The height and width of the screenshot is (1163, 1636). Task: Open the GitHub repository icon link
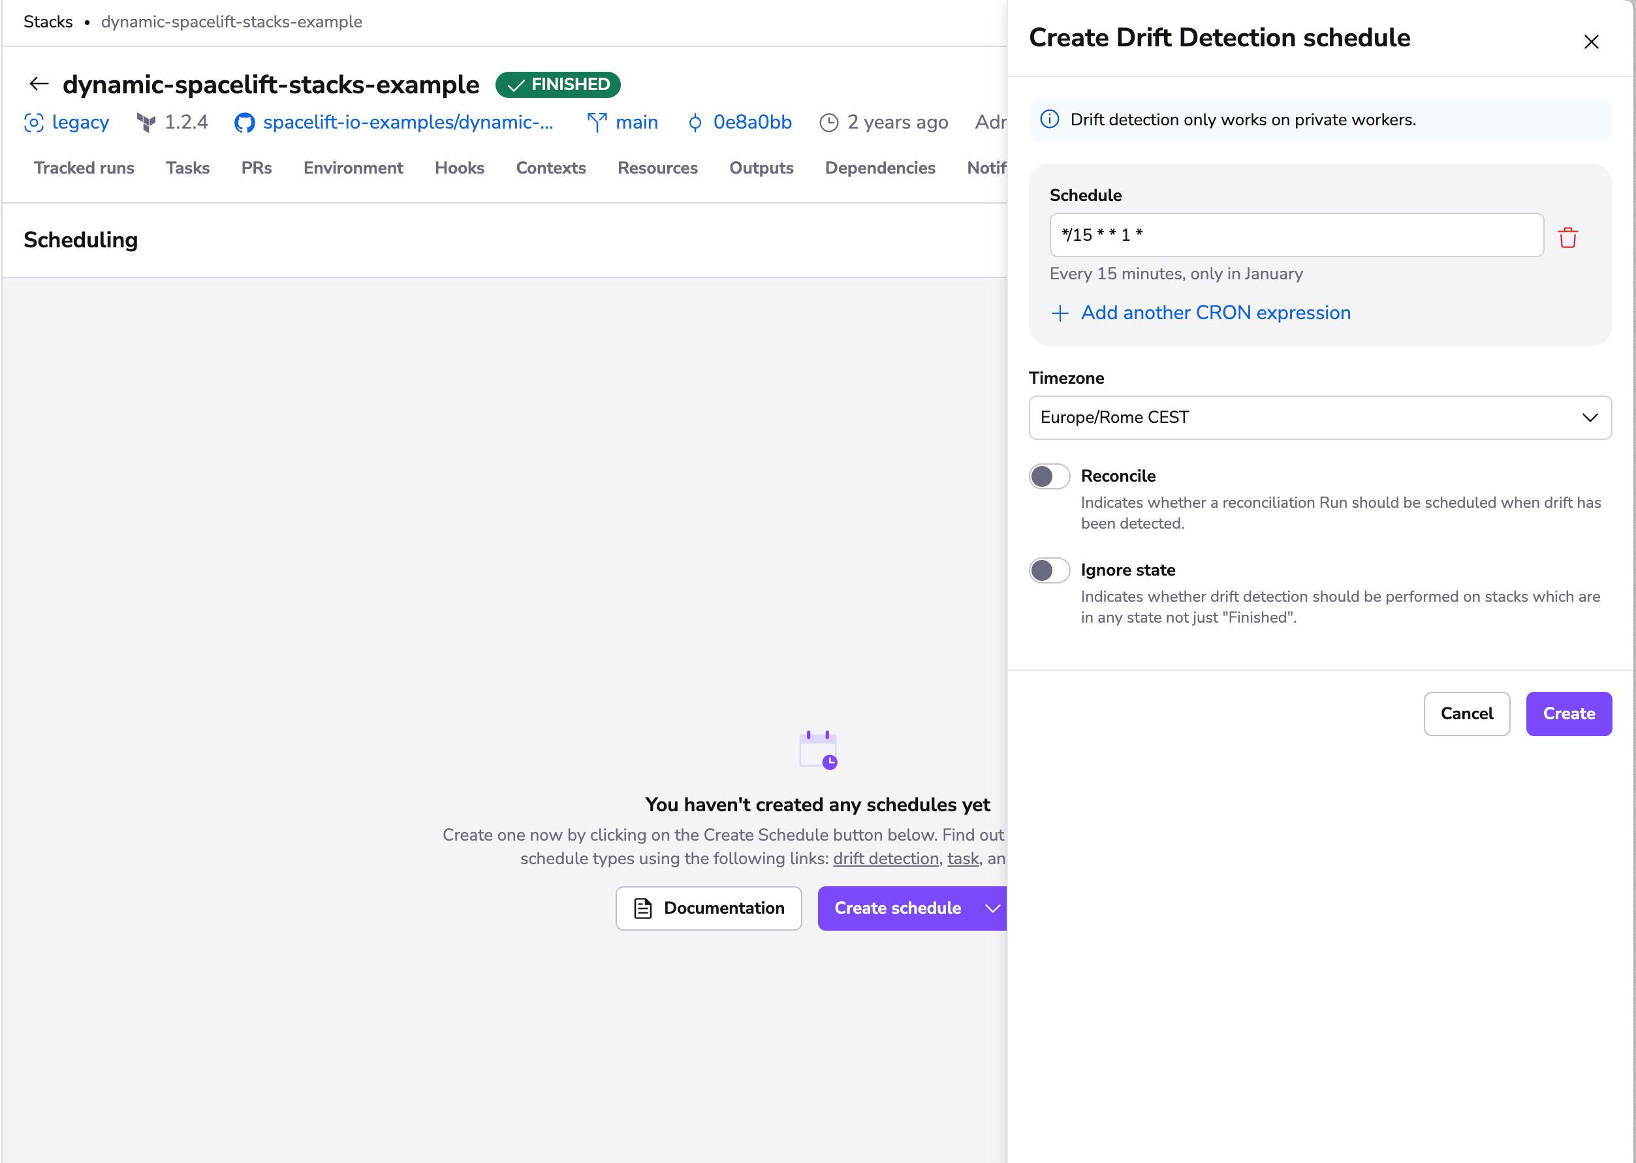pyautogui.click(x=244, y=123)
